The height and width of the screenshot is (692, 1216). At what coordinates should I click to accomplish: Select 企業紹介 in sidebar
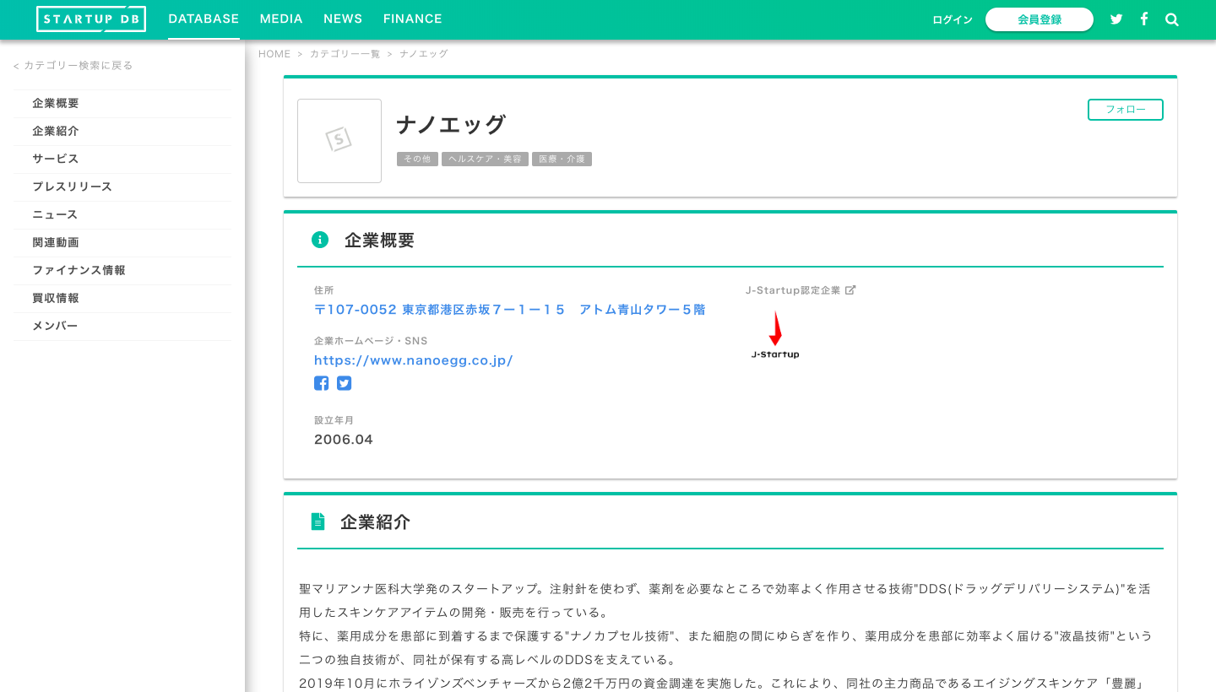pos(122,131)
